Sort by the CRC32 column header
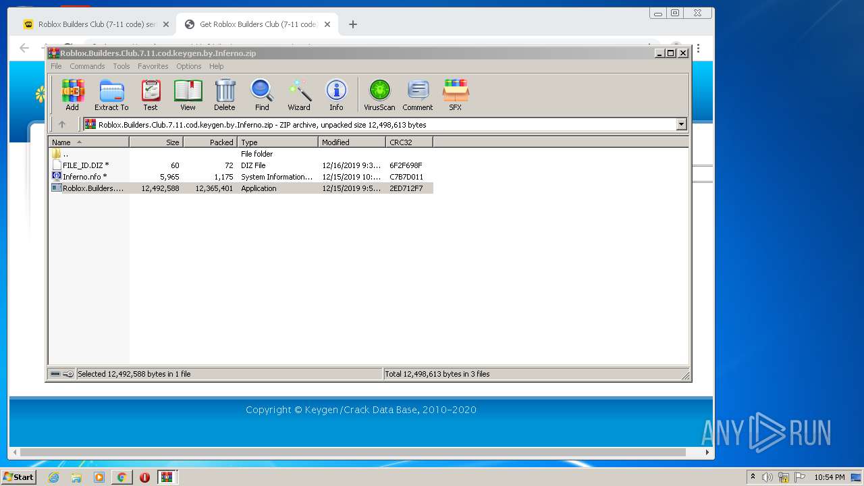Screen dimensions: 864x486 coord(410,142)
